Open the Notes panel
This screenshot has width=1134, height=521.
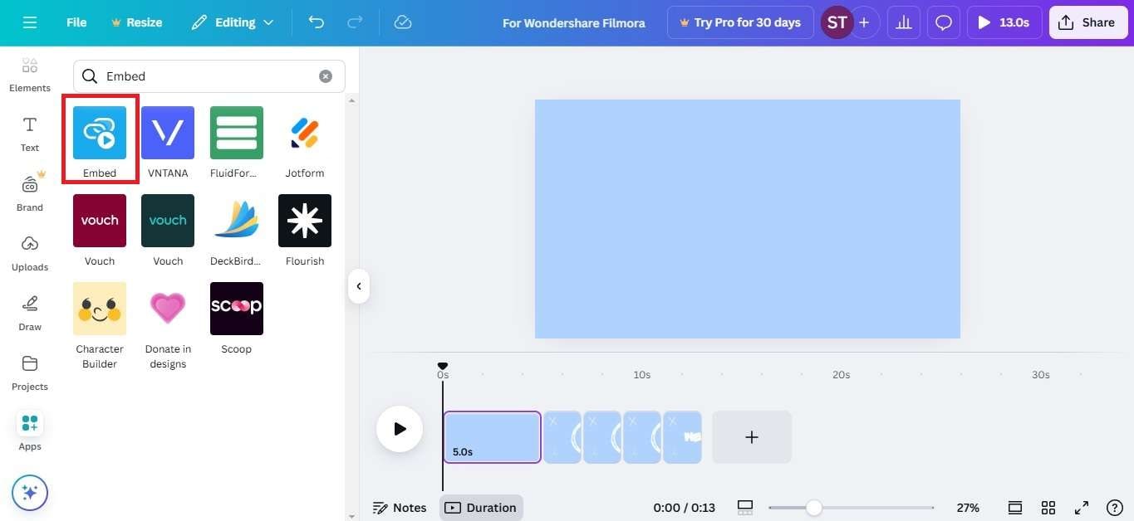(400, 508)
